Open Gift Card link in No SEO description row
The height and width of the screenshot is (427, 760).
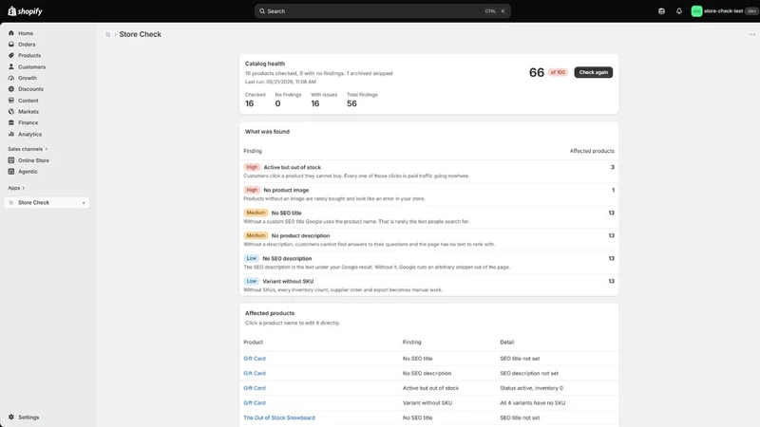tap(255, 373)
